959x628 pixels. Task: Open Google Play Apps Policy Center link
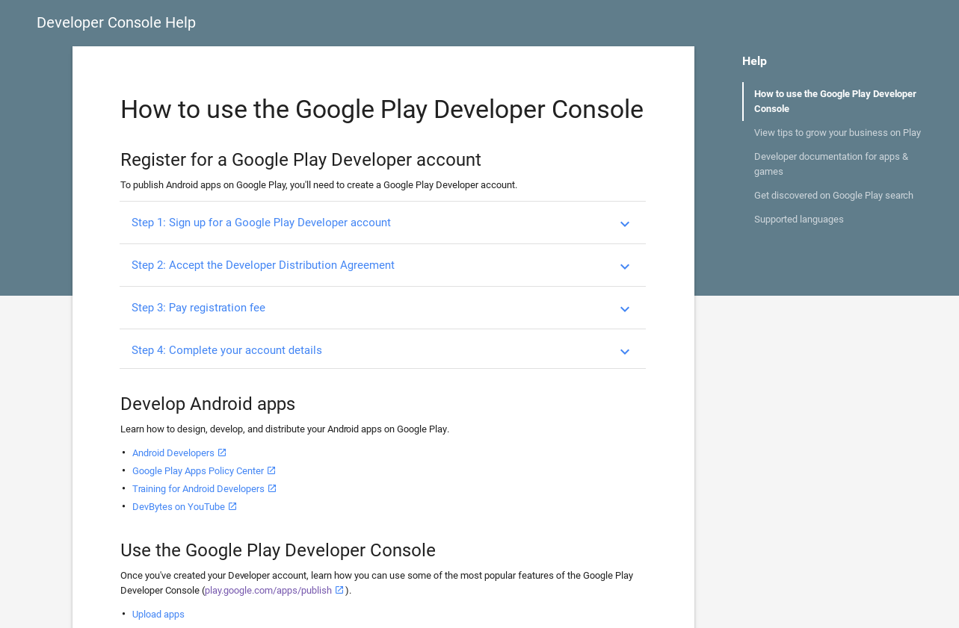pos(198,471)
